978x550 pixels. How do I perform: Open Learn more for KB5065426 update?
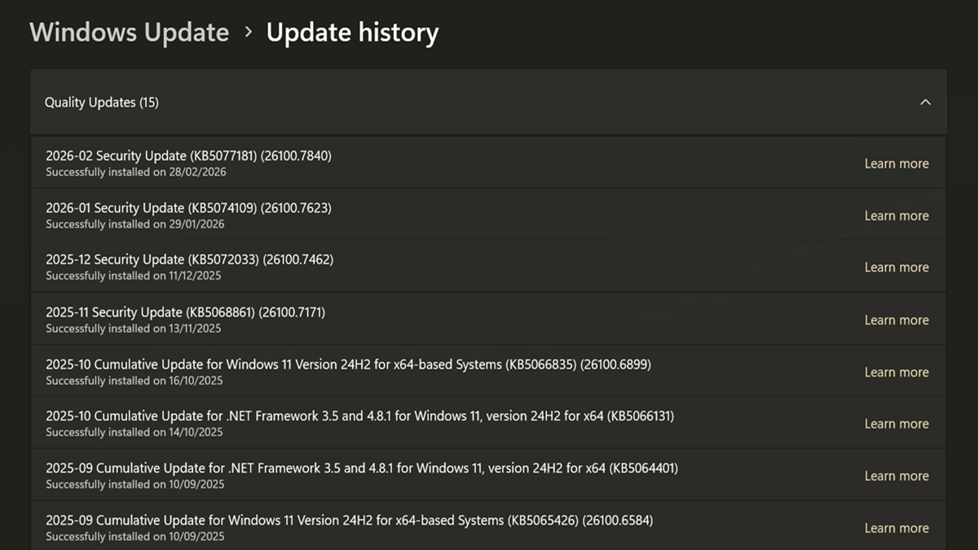(x=896, y=528)
